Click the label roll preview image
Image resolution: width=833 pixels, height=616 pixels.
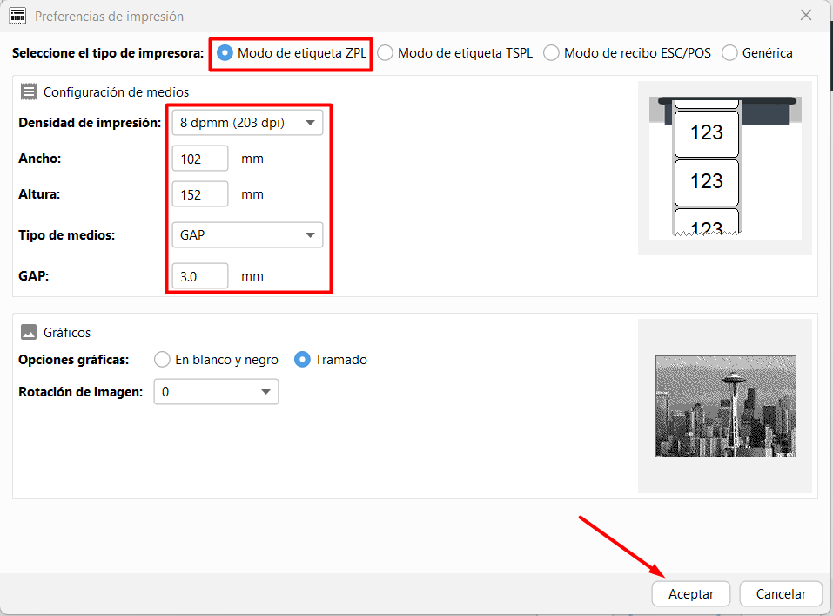[x=725, y=168]
